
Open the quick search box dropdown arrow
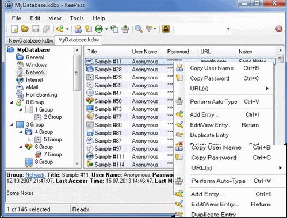[x=228, y=29]
